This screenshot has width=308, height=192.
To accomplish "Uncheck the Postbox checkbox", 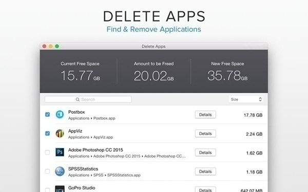I will (x=47, y=114).
